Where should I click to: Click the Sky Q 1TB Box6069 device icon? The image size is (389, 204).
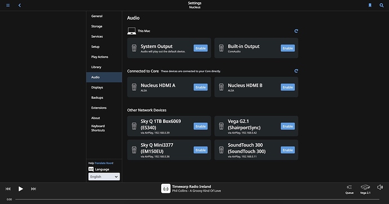(x=134, y=126)
